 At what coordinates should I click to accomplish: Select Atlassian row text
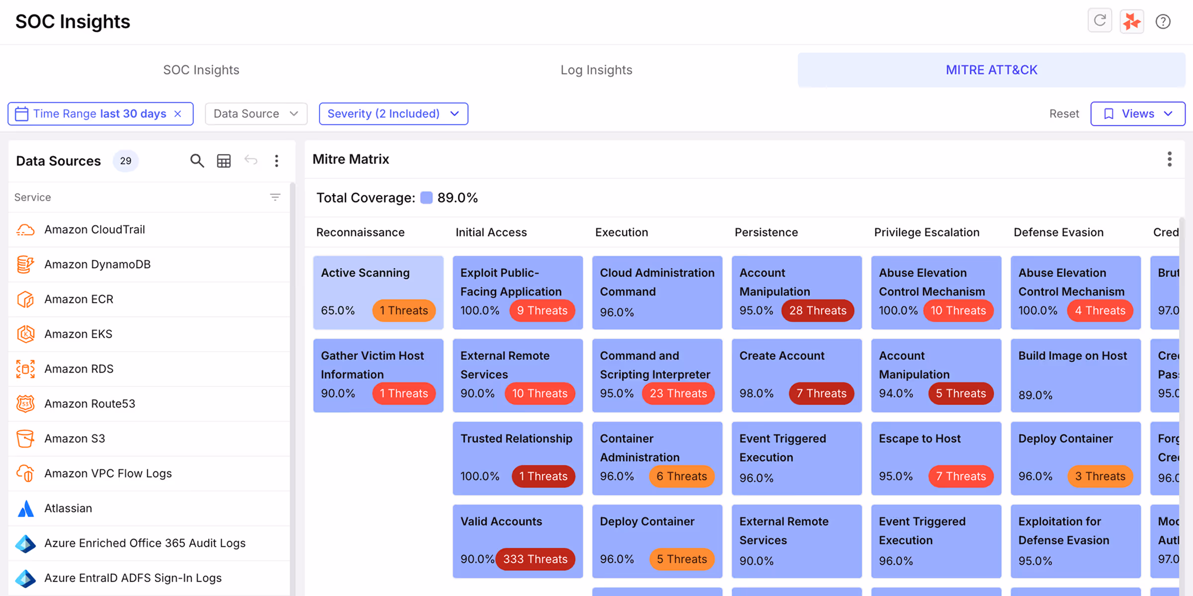click(x=68, y=508)
